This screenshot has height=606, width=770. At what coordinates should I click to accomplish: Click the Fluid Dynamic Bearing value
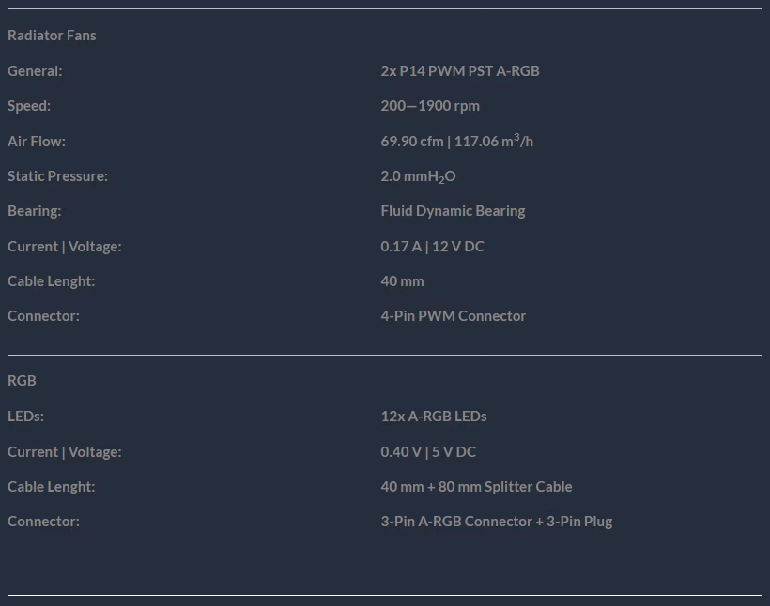[x=453, y=211]
